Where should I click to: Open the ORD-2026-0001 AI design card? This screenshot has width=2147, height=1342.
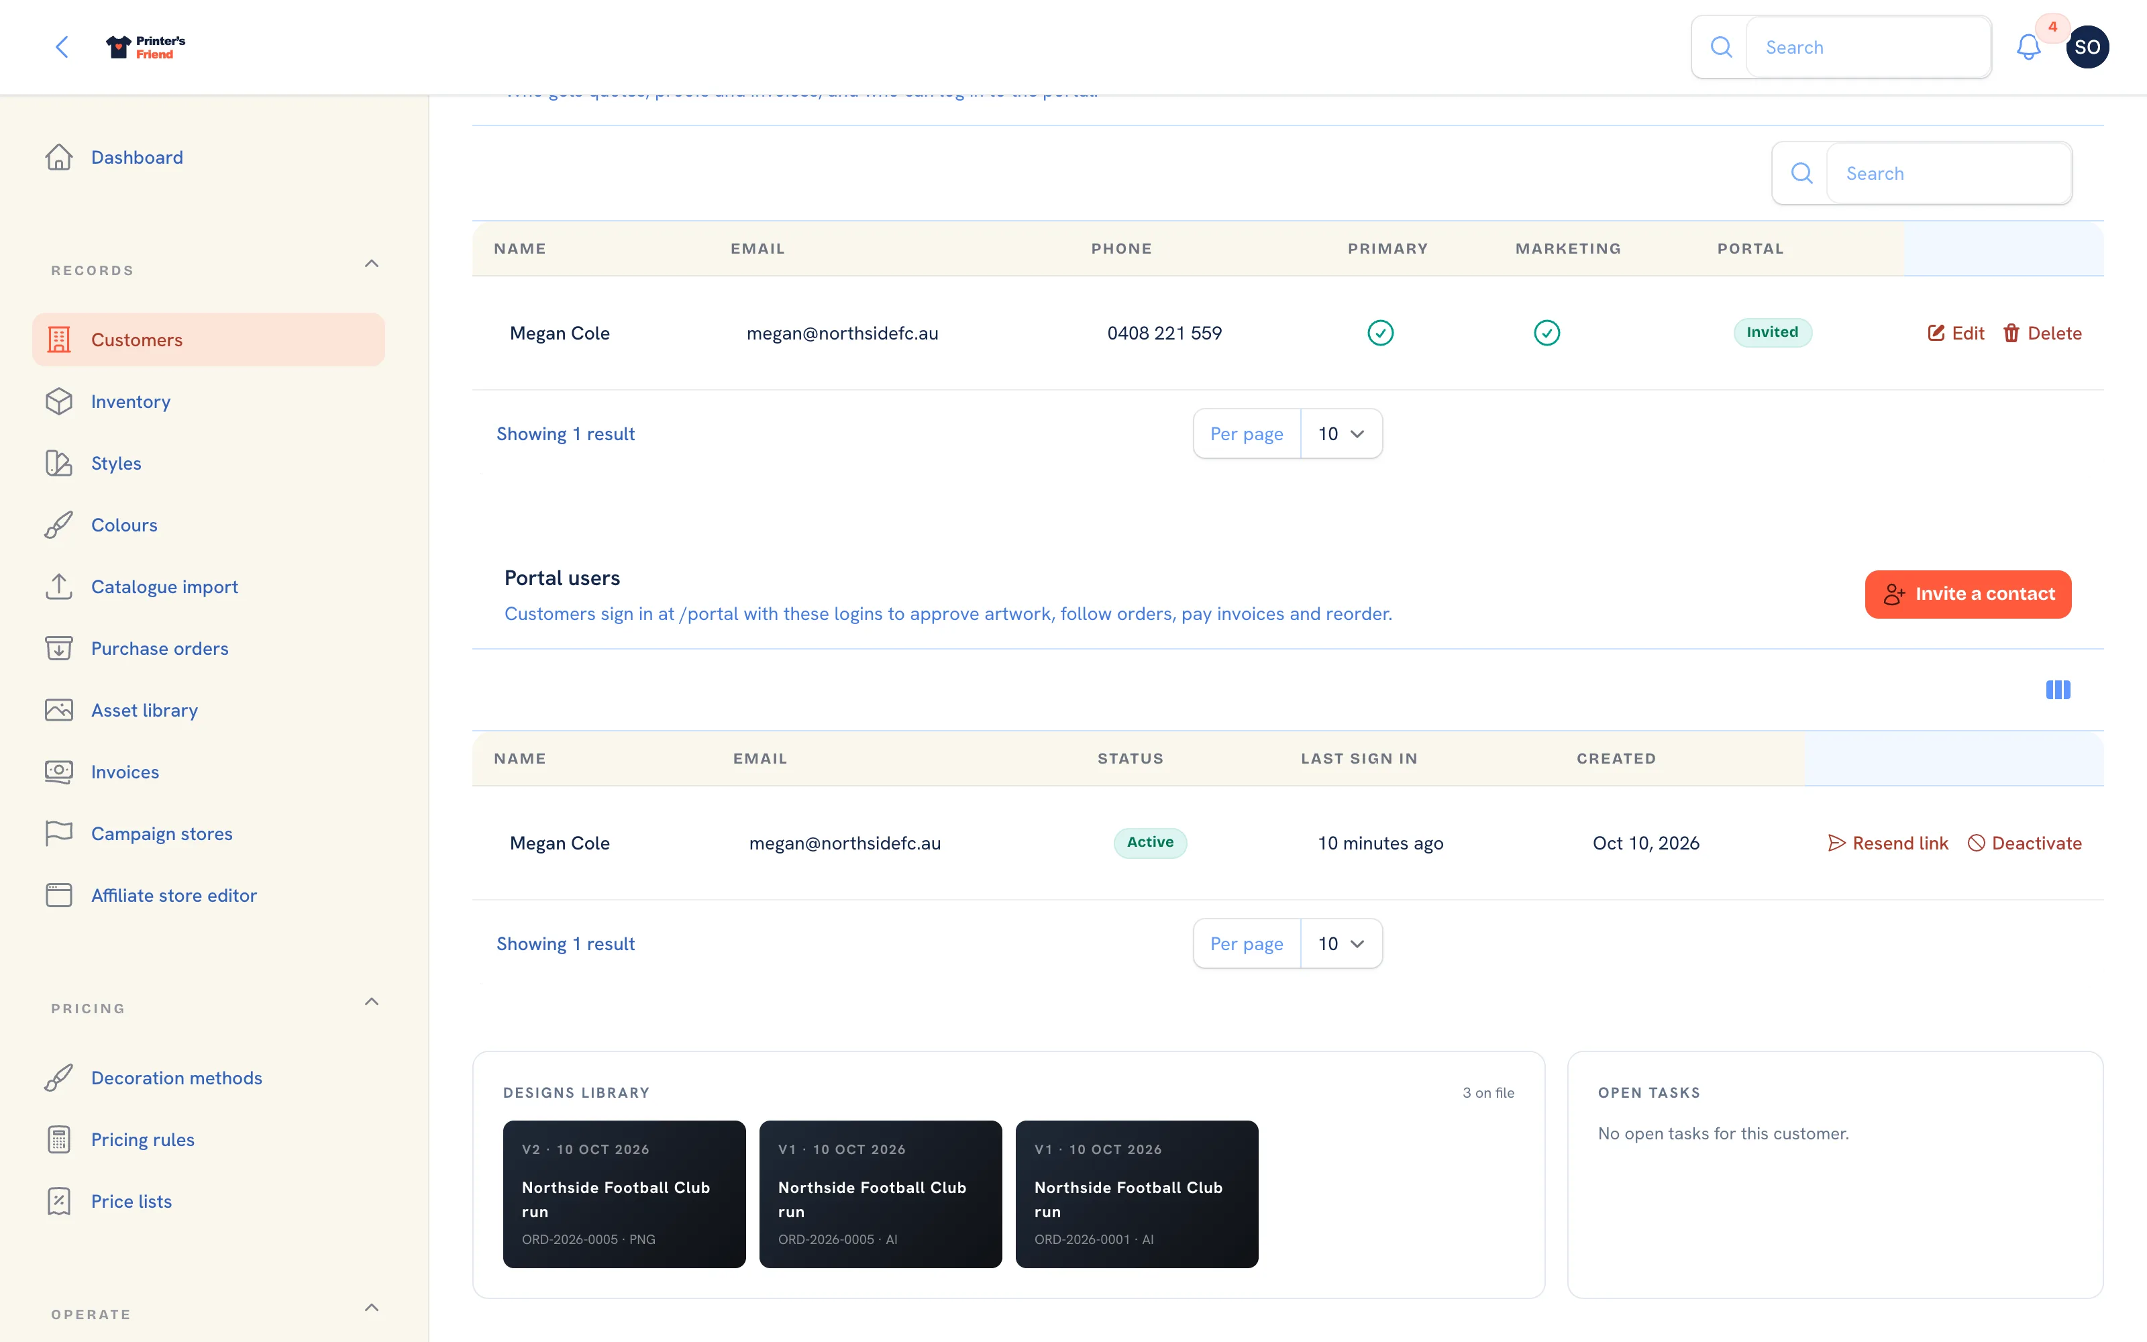[x=1137, y=1194]
